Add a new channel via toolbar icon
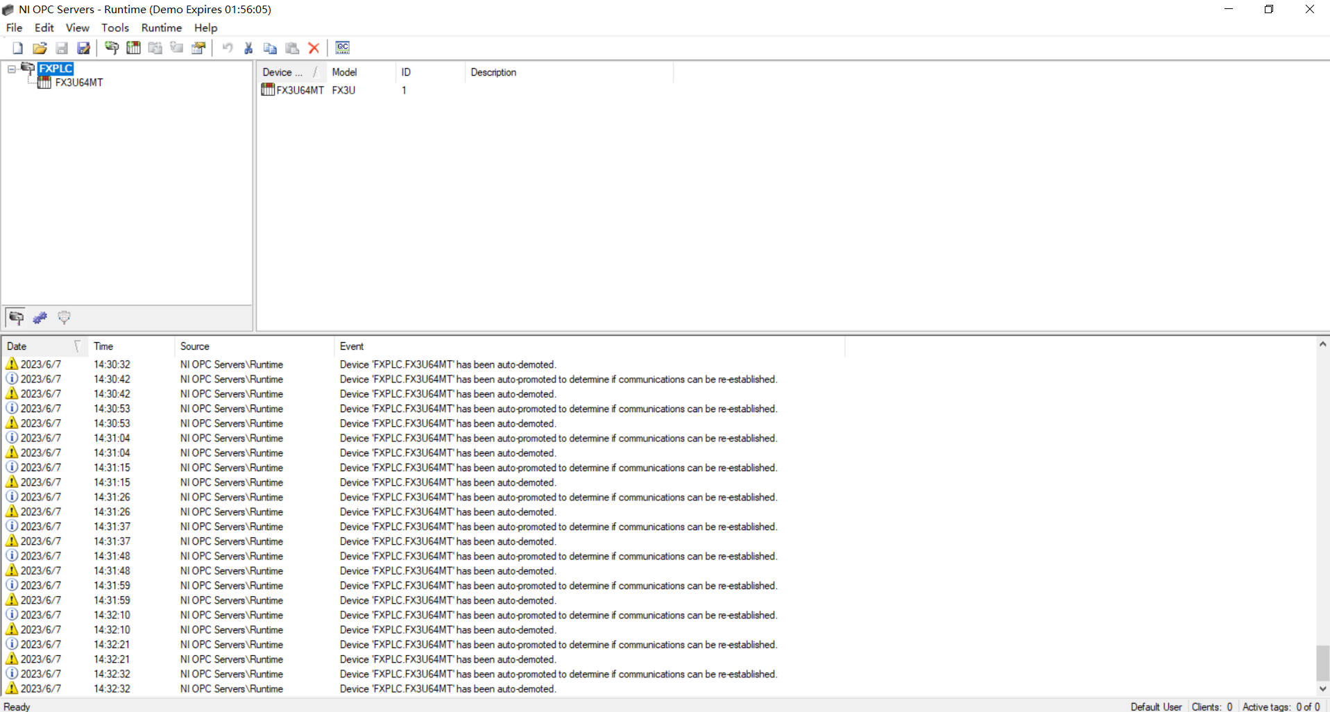The height and width of the screenshot is (712, 1330). click(112, 48)
